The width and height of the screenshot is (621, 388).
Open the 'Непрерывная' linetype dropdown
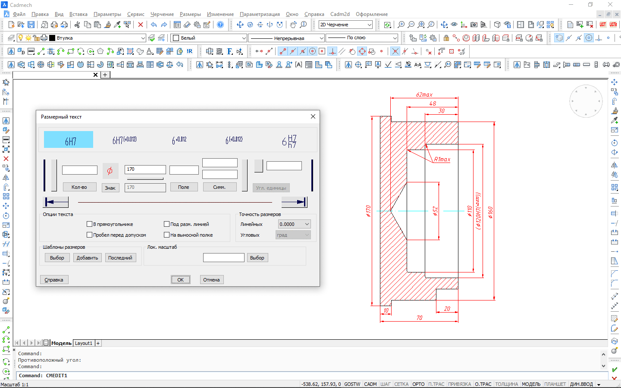coord(321,38)
